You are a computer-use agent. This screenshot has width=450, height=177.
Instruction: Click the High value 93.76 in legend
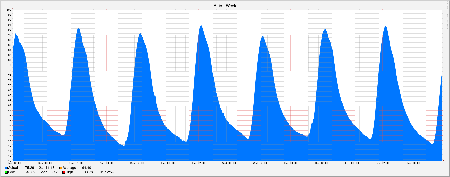click(x=88, y=172)
